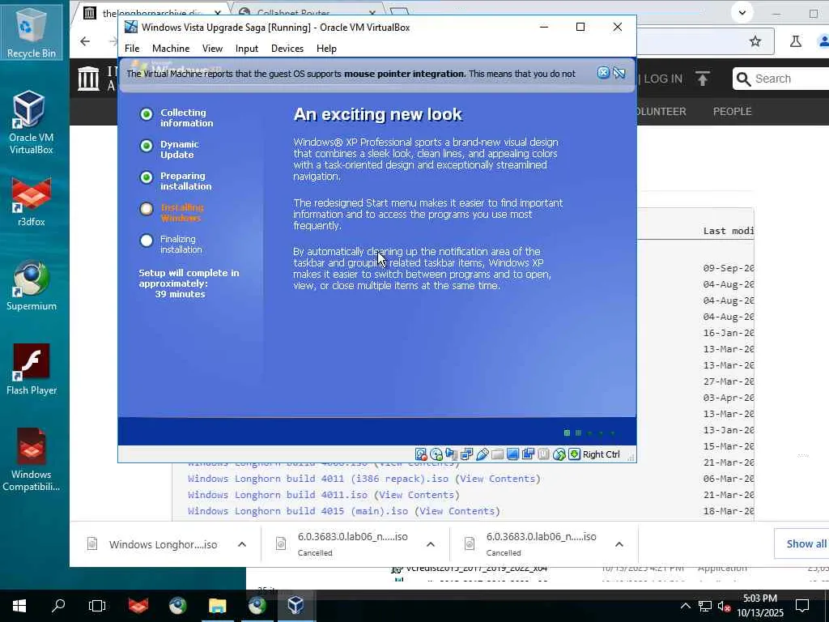Open the Help menu in VirtualBox
This screenshot has width=829, height=622.
click(326, 48)
